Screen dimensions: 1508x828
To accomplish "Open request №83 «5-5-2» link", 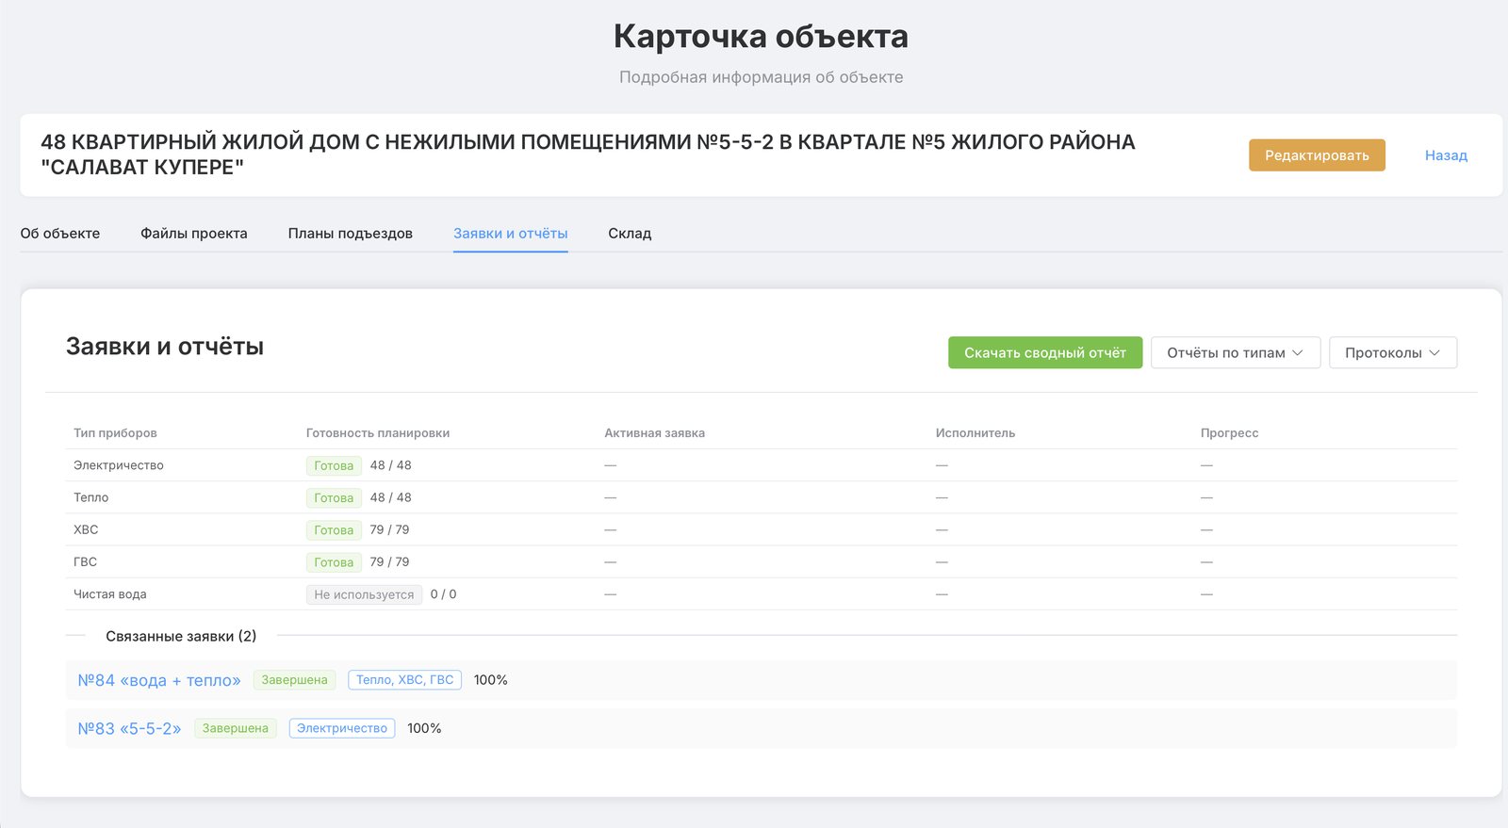I will (x=129, y=728).
